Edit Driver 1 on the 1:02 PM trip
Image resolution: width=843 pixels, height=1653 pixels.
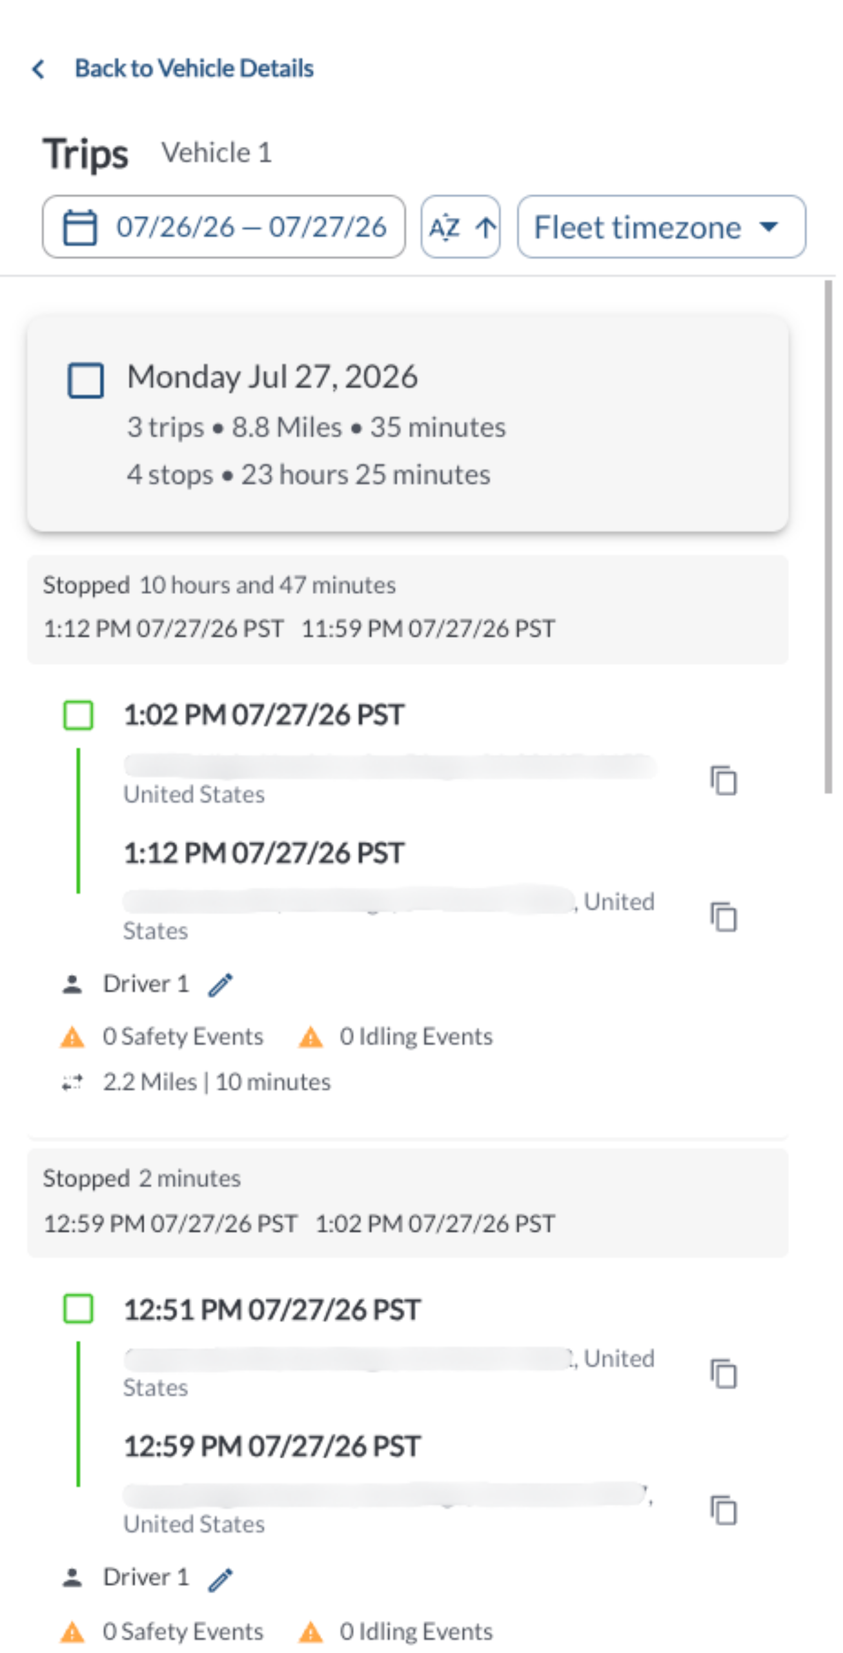pos(220,984)
